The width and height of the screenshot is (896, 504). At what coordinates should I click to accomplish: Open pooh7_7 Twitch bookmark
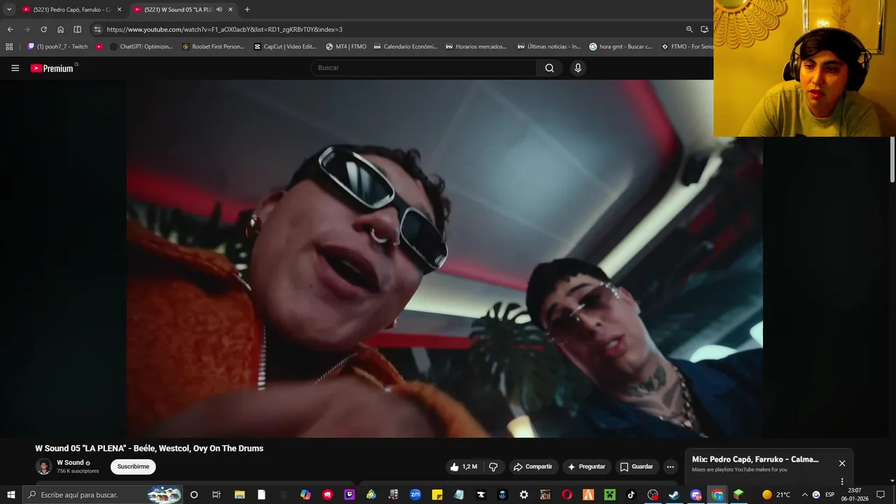(x=57, y=47)
